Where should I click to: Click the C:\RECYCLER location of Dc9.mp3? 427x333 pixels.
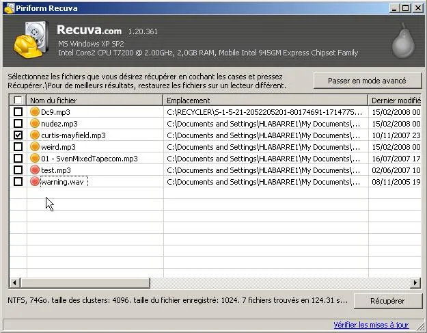[x=264, y=112]
